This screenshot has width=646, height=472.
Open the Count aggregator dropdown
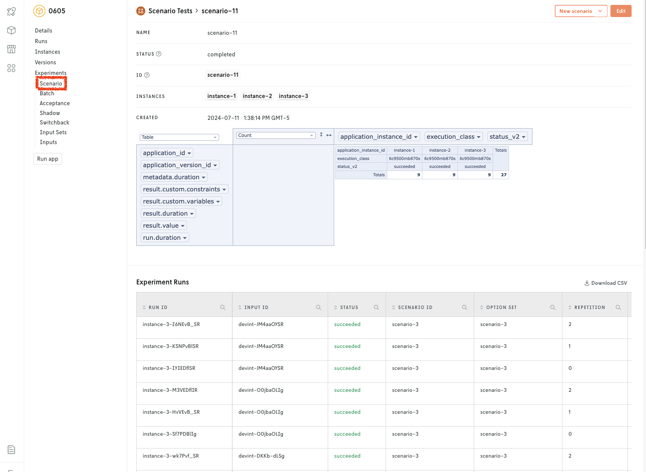tap(276, 135)
